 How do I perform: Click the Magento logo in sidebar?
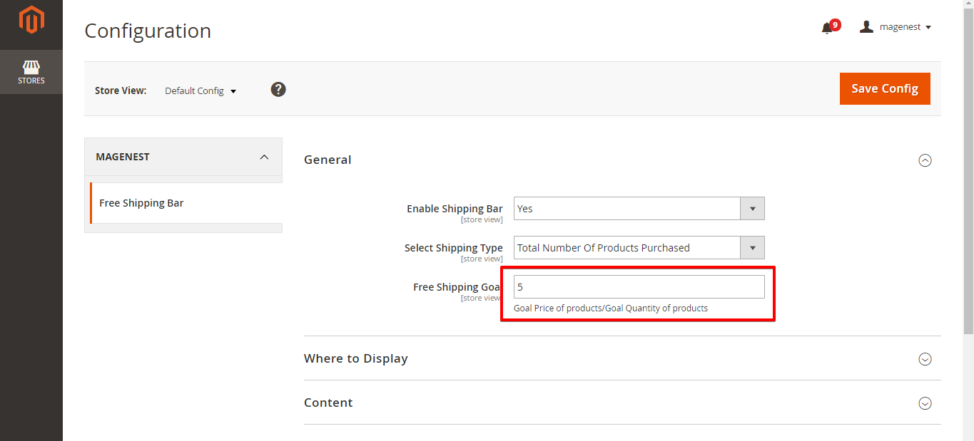31,20
